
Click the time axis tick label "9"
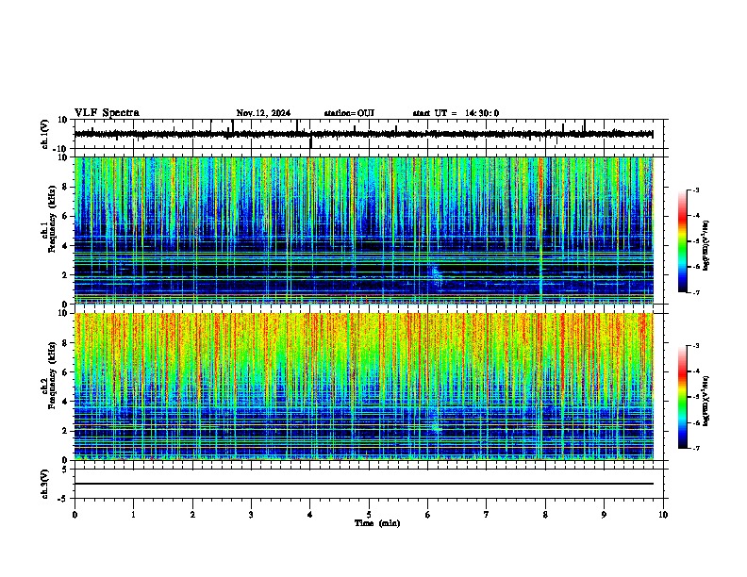coord(604,515)
